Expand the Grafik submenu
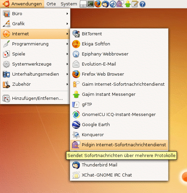This screenshot has width=187, height=193. tap(35, 24)
